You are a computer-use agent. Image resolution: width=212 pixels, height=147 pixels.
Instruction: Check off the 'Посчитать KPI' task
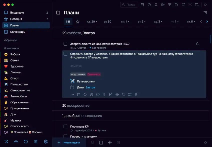click(65, 126)
